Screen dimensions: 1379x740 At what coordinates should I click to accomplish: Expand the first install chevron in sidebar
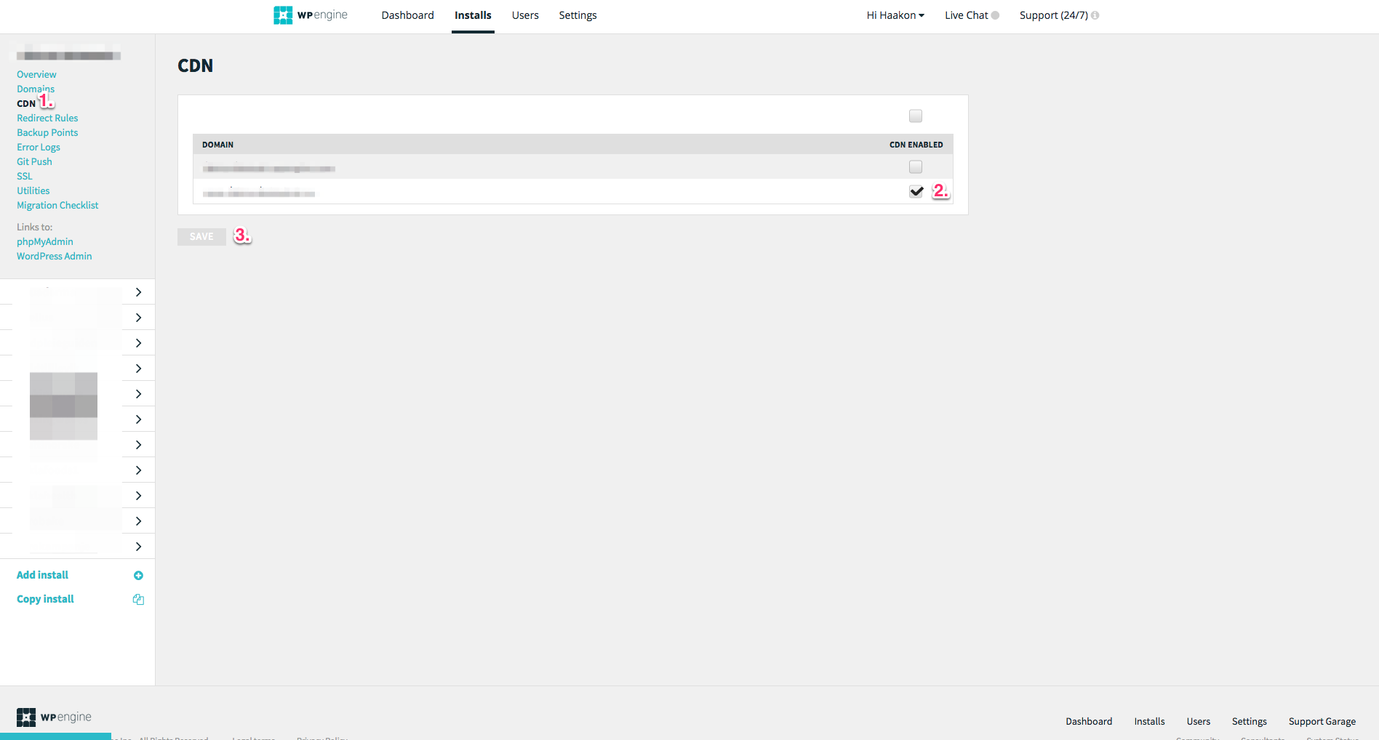coord(138,292)
